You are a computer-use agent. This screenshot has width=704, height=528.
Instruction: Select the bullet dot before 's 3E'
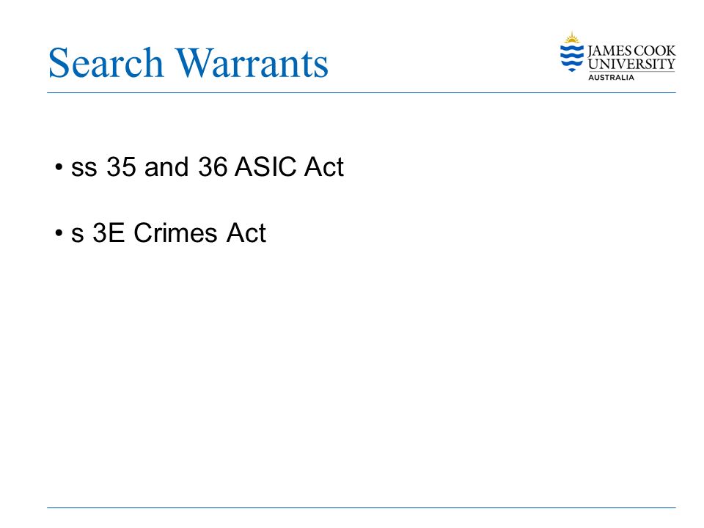[59, 233]
